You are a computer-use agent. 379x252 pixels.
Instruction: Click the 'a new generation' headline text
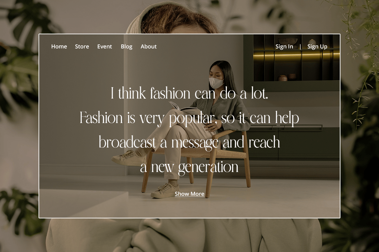point(189,167)
